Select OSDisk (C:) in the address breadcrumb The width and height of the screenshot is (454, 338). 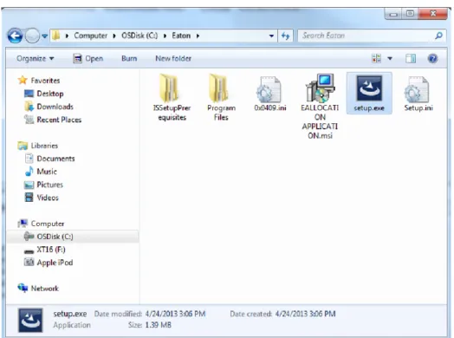(139, 36)
